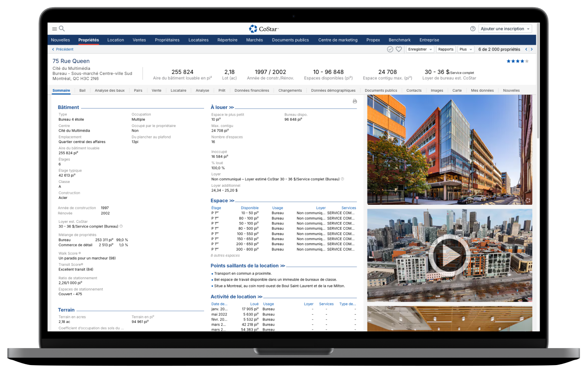Toggle the checkmark circle for this property
The height and width of the screenshot is (376, 588).
[390, 49]
